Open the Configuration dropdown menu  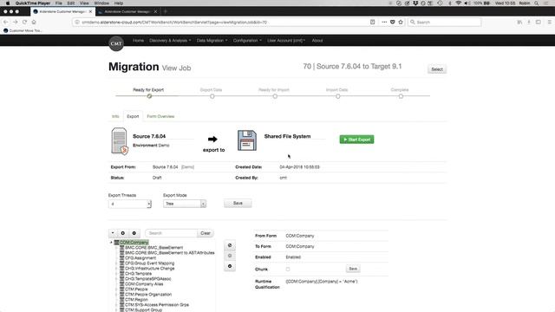click(x=247, y=41)
